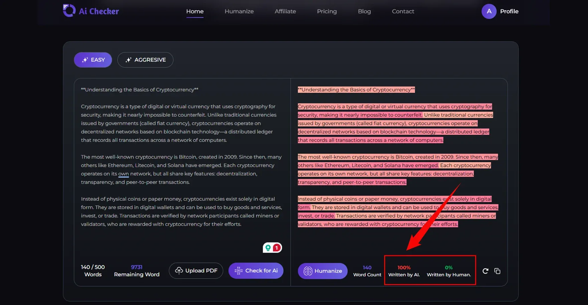Click the highlighted heading in the results panel

tap(356, 90)
